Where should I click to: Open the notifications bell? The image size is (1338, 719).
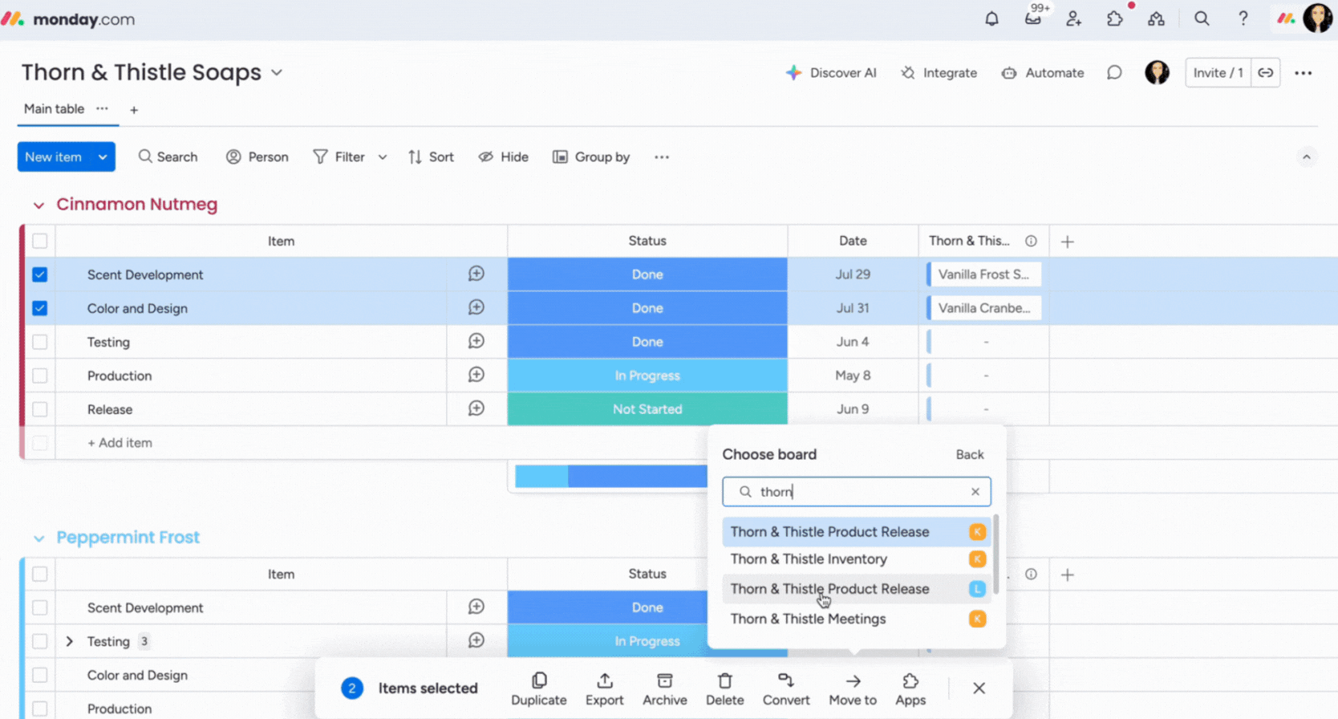[991, 18]
